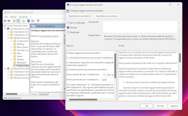Image resolution: width=188 pixels, height=116 pixels.
Task: Click the Tutte le impostazioni icon in the pane header
Action: coord(33,26)
